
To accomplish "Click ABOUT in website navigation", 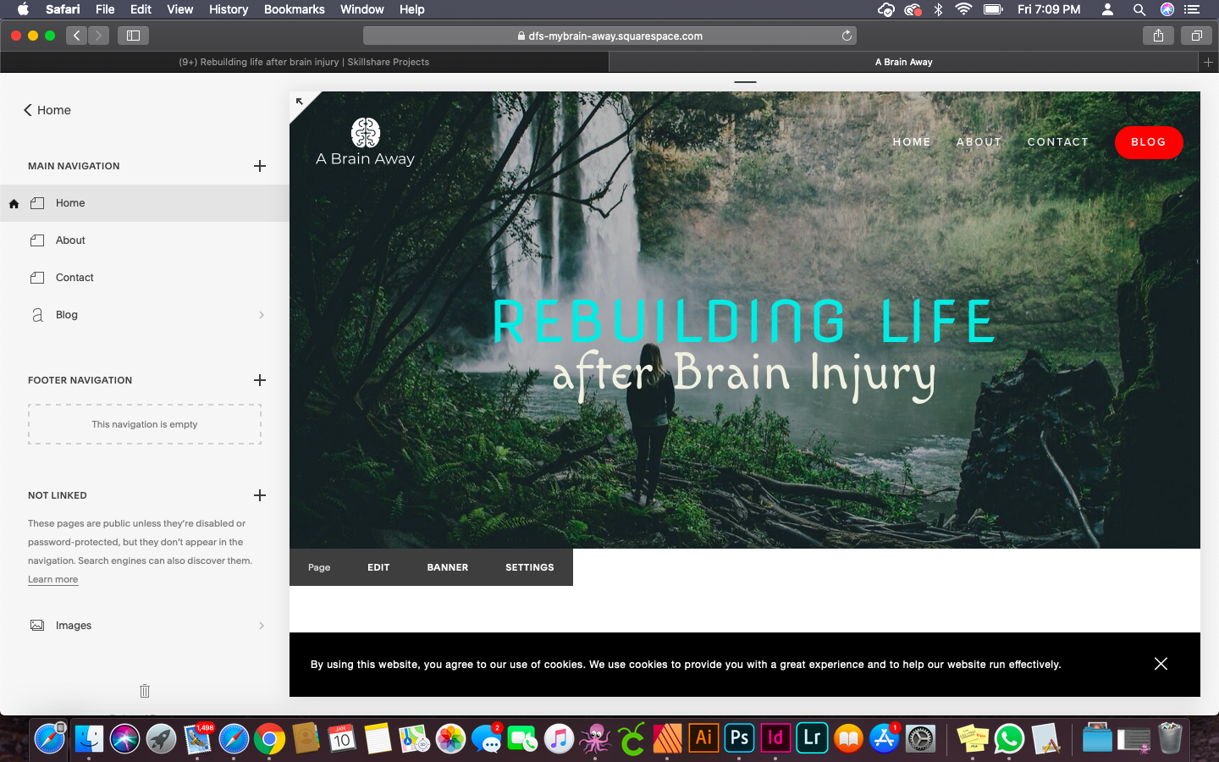I will pos(979,142).
